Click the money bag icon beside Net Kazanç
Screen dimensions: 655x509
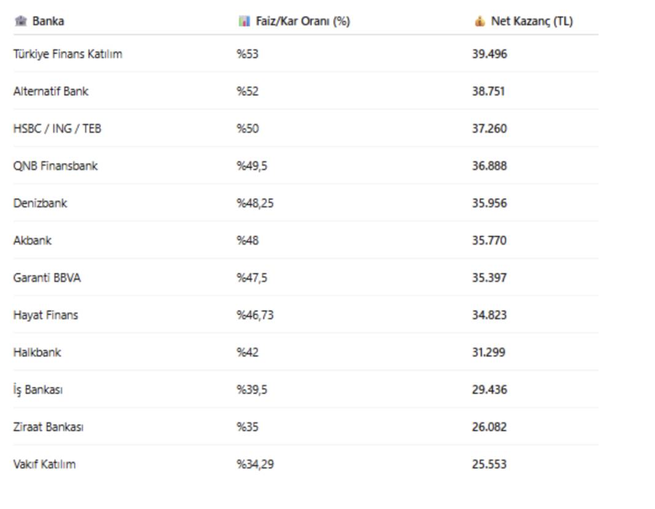coord(480,21)
